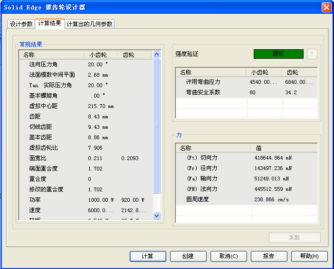Click the 名称 column header in 常规结果
Image resolution: width=334 pixels, height=269 pixels.
(51, 55)
